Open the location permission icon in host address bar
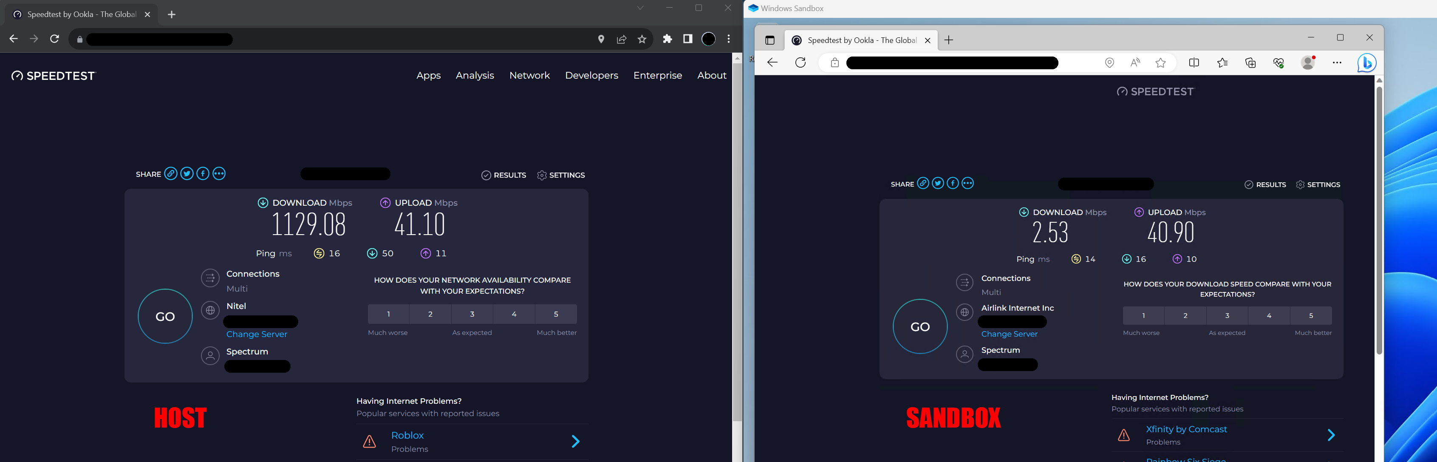Screen dimensions: 1437x462 coord(601,39)
